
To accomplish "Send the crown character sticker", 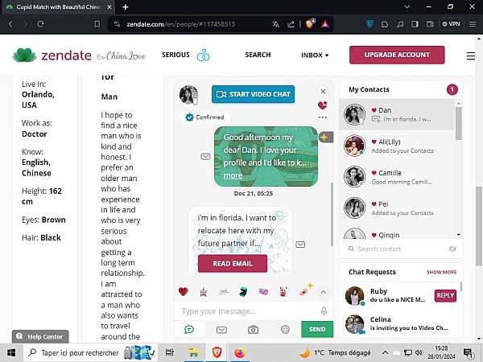I will [204, 291].
